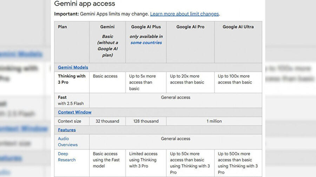Select the '128 thousand' context size cell
This screenshot has height=177, width=316.
click(146, 121)
